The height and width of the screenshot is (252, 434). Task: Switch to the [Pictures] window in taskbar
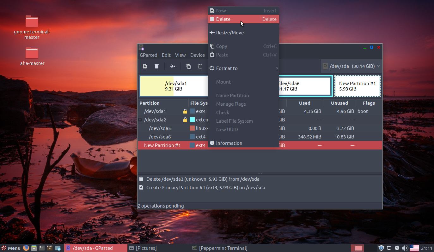point(145,248)
